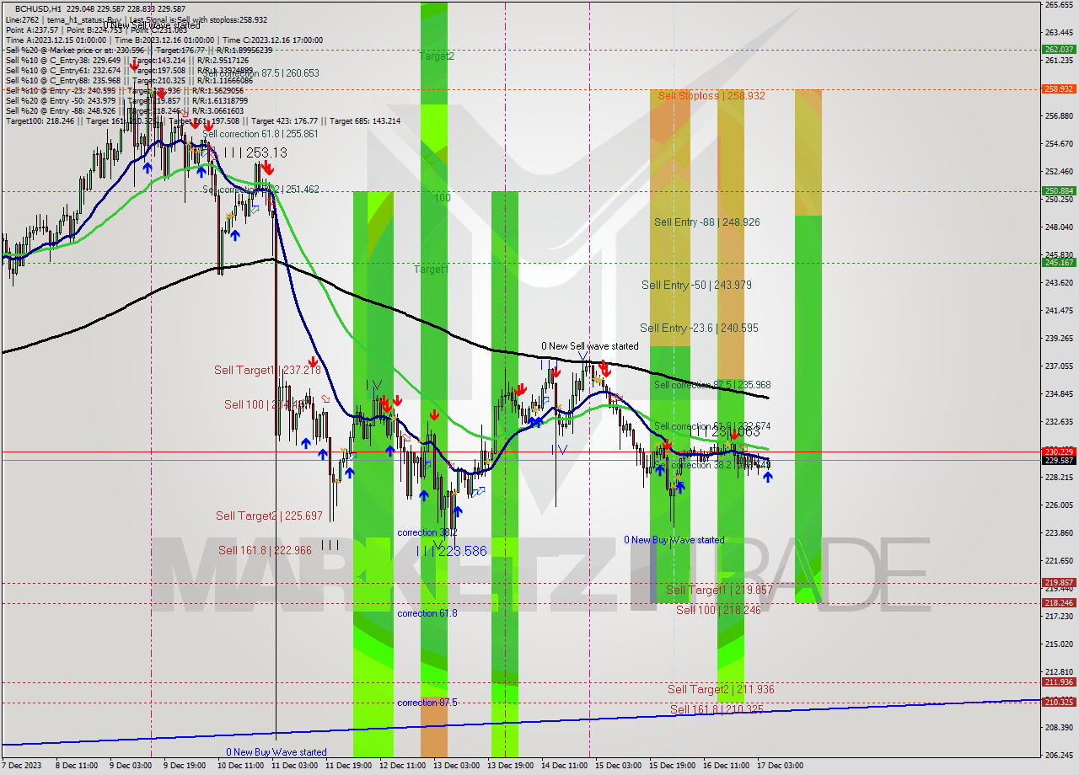This screenshot has height=775, width=1079.
Task: Click the '17 Dec 03:00' time axis label
Action: pos(780,766)
